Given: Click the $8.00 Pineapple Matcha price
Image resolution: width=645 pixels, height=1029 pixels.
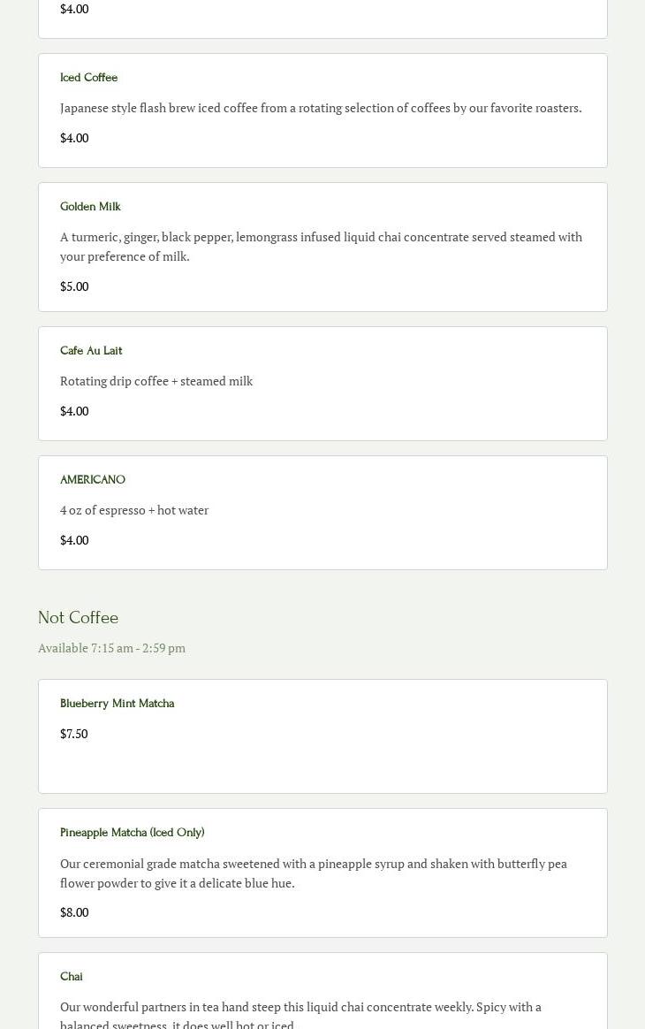Looking at the screenshot, I should tap(74, 912).
